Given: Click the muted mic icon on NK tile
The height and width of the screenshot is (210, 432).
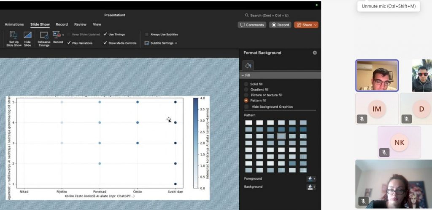Looking at the screenshot, I should [x=384, y=152].
